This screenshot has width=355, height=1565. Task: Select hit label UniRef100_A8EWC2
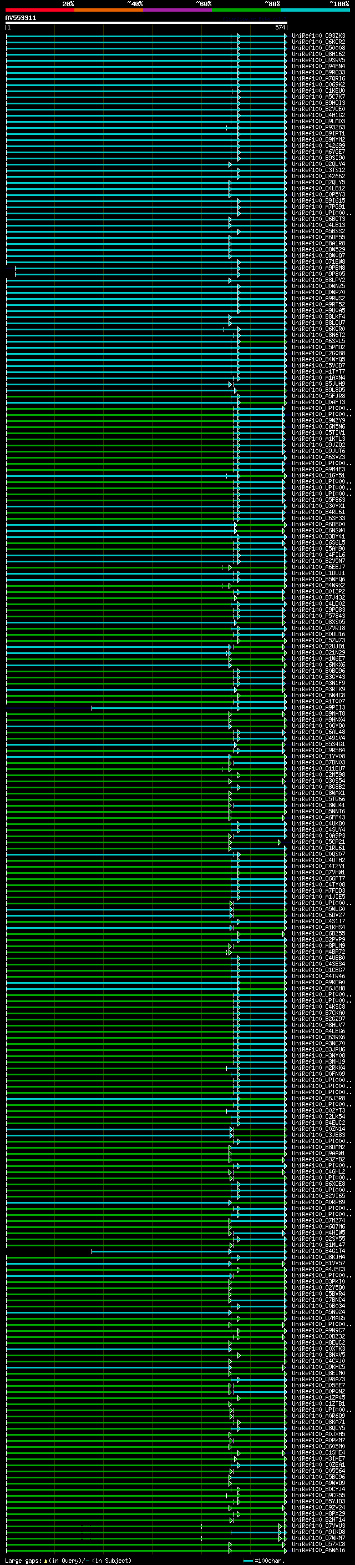coord(318,1342)
